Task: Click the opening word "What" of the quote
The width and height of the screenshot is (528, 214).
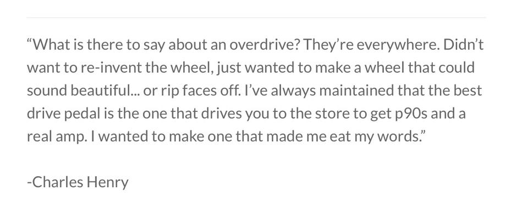Action: (51, 44)
